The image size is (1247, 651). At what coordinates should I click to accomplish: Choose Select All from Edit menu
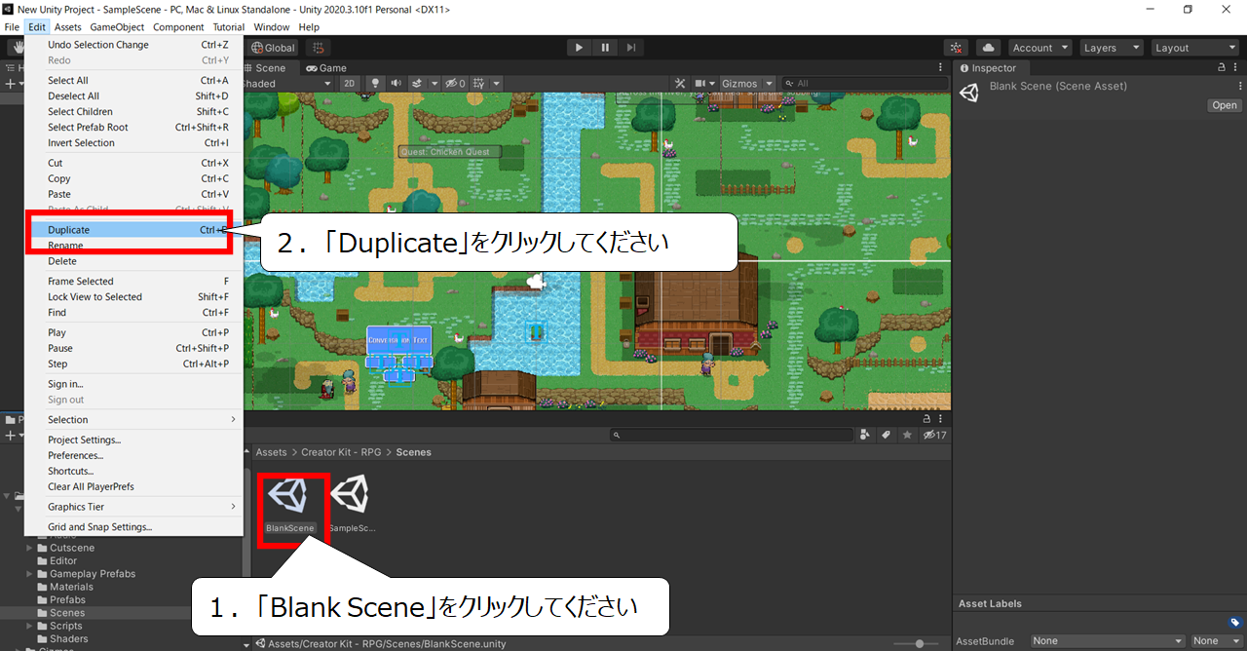tap(133, 81)
